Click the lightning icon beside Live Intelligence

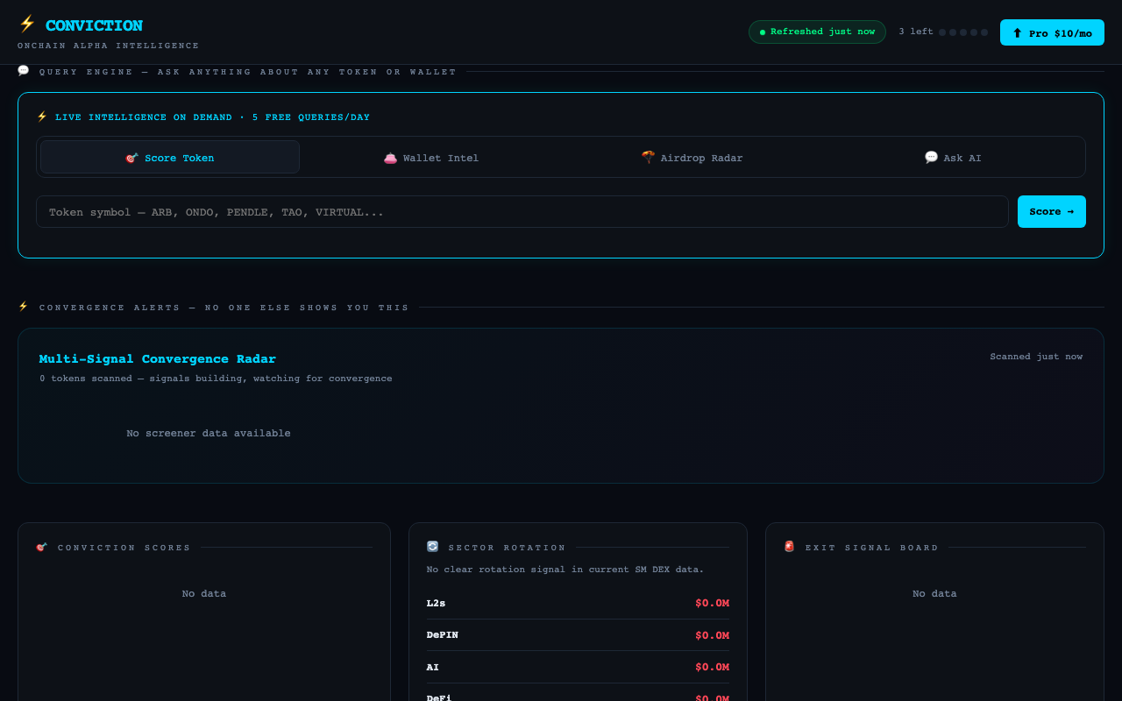click(42, 117)
